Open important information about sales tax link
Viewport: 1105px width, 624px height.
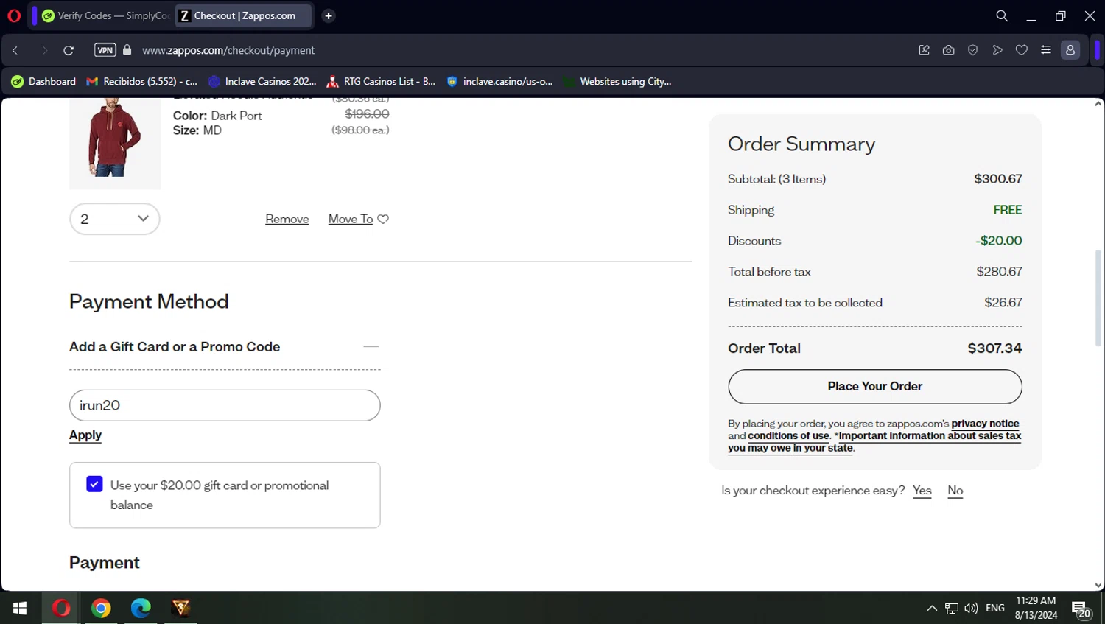[874, 442]
